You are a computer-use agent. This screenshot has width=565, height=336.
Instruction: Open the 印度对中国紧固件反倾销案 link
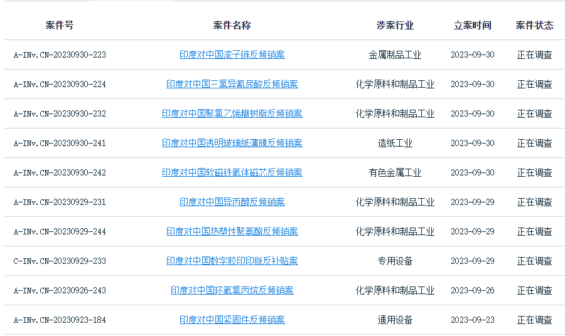click(232, 320)
